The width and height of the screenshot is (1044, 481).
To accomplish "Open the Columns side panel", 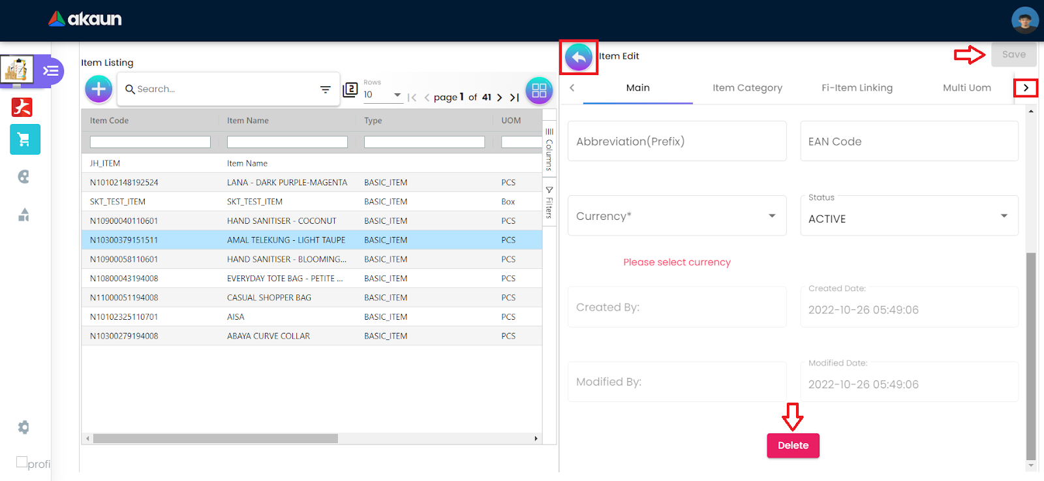I will pyautogui.click(x=549, y=149).
